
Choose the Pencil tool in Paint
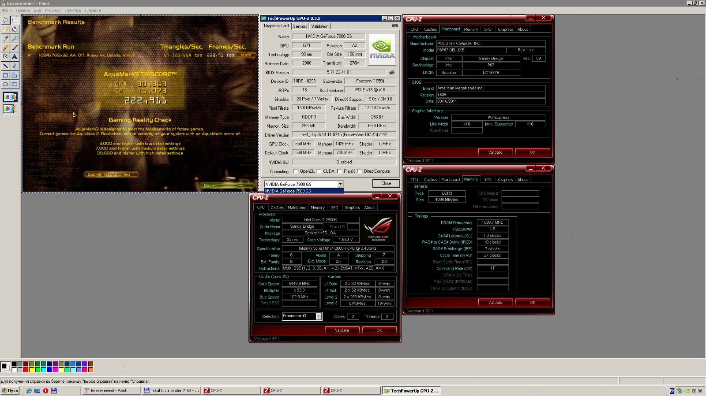5,48
